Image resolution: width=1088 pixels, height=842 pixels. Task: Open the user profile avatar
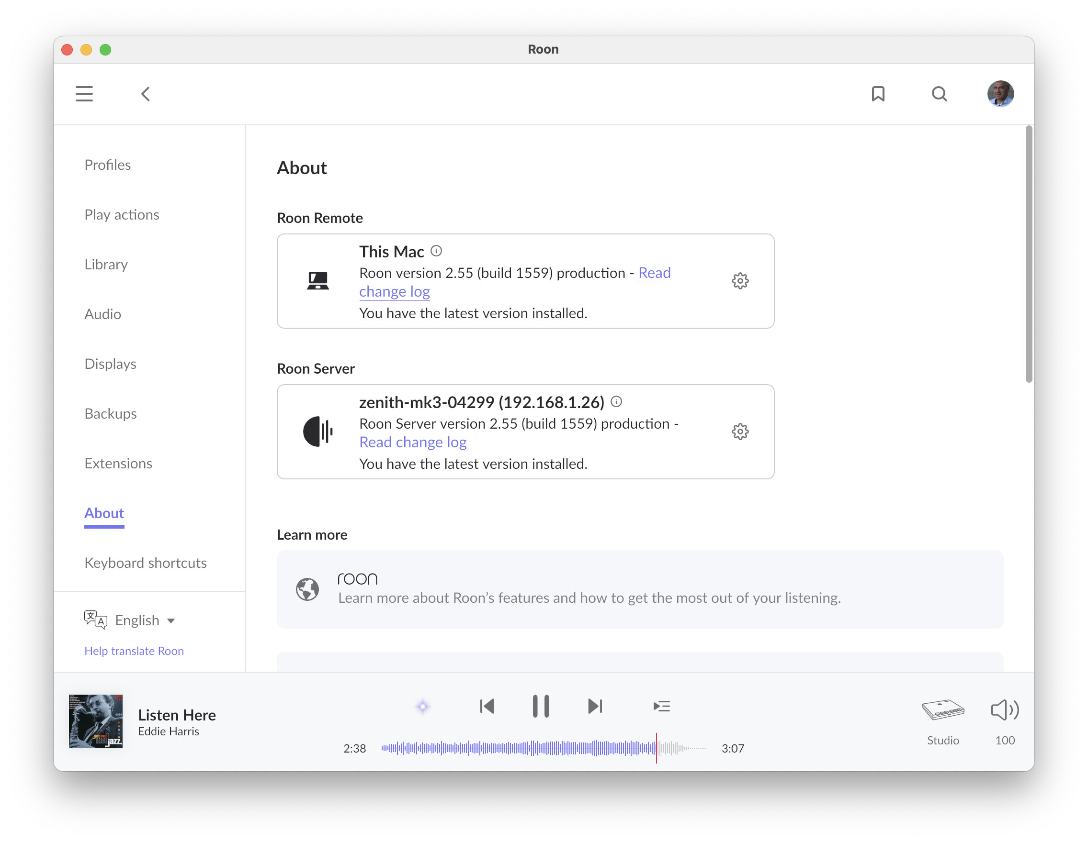click(x=1000, y=94)
